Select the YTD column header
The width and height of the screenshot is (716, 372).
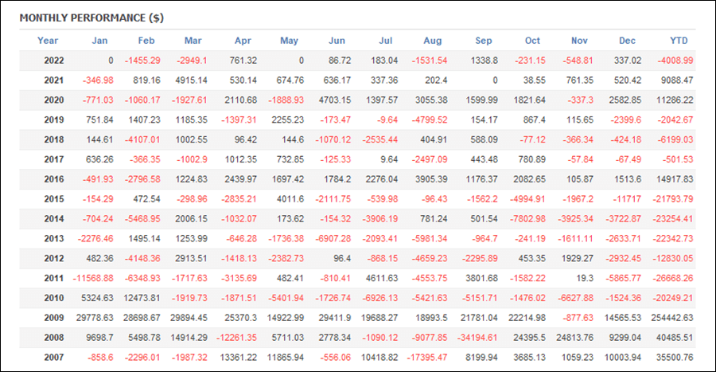pyautogui.click(x=679, y=41)
